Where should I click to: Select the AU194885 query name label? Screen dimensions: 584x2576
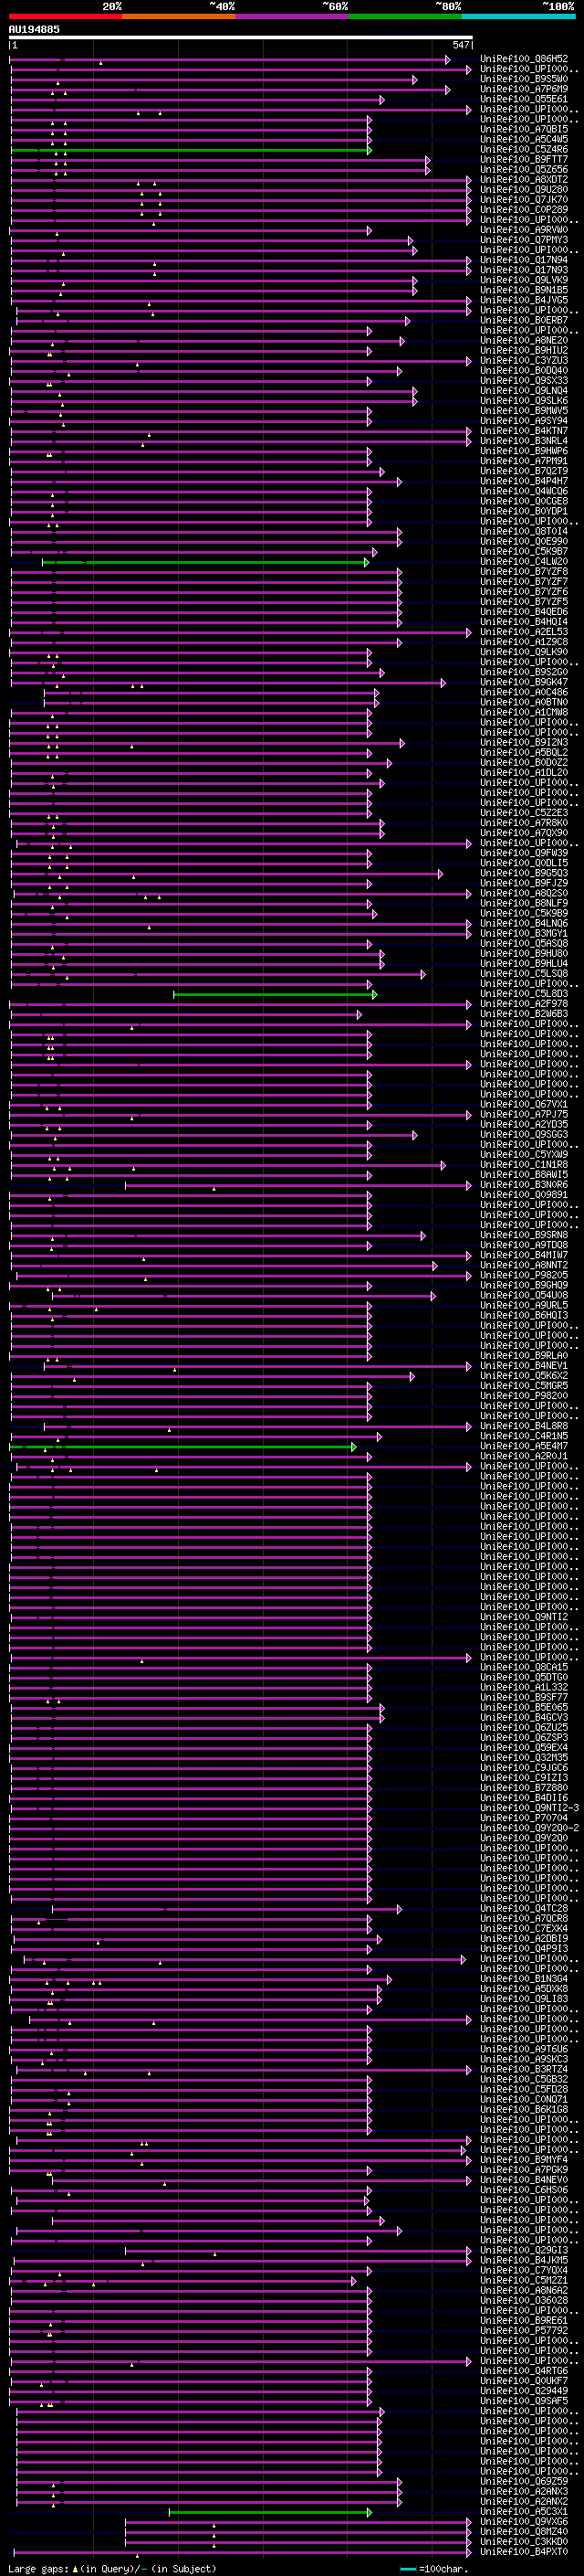click(34, 29)
